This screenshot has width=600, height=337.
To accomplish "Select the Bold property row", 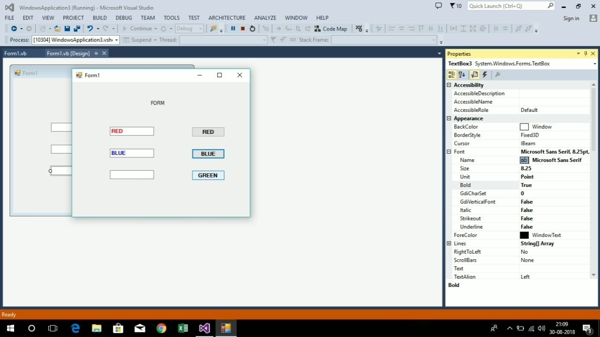I will (x=521, y=185).
